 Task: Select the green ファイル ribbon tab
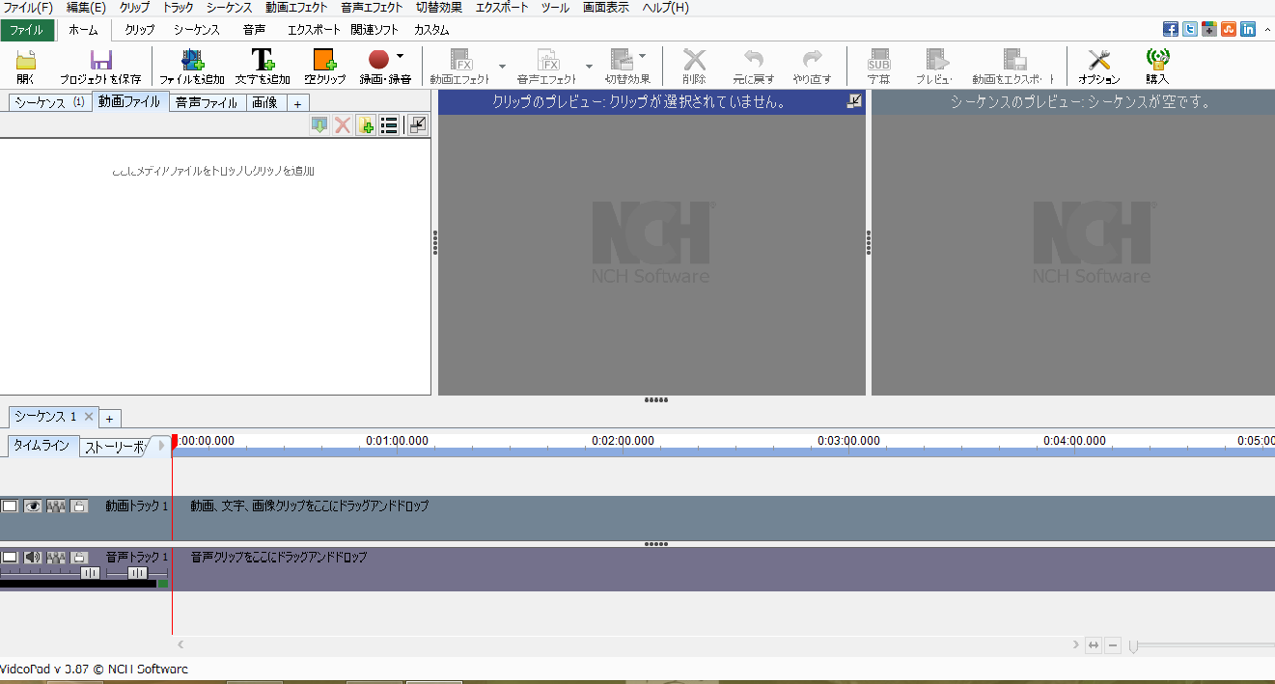[x=27, y=30]
